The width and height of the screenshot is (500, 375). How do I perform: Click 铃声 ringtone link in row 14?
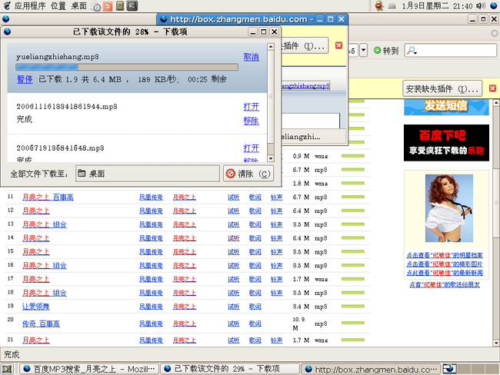[276, 238]
